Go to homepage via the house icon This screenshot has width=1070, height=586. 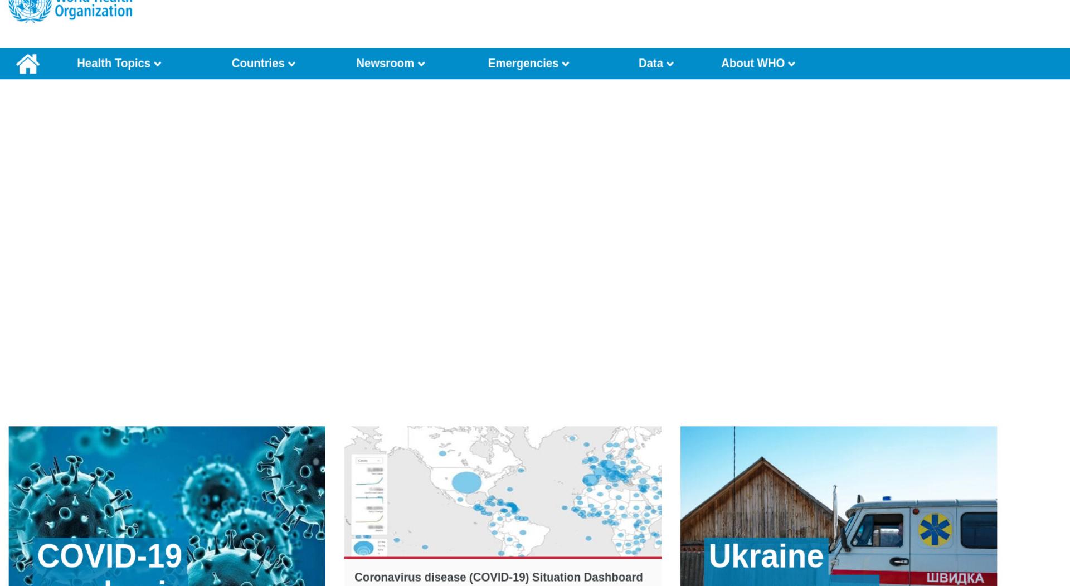28,64
